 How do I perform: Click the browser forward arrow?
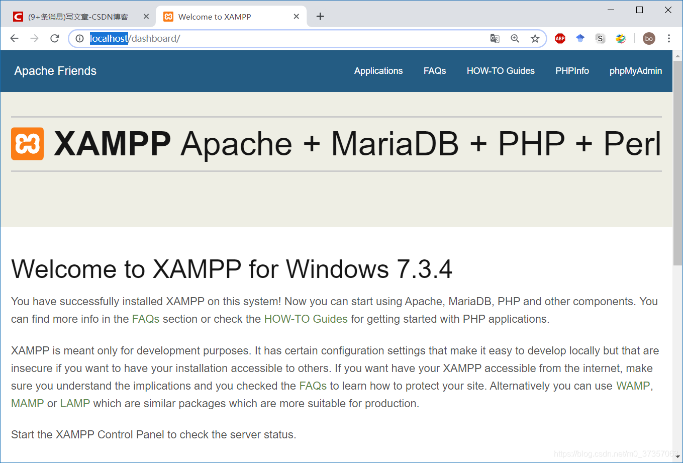point(34,39)
